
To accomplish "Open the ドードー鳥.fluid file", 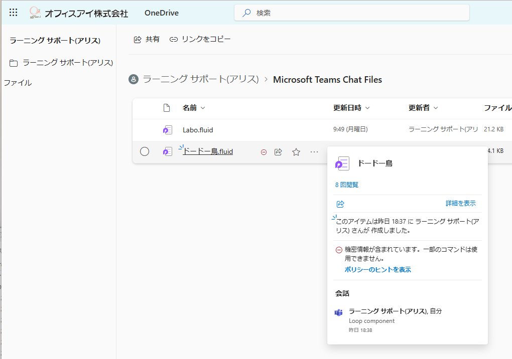I will (x=208, y=151).
